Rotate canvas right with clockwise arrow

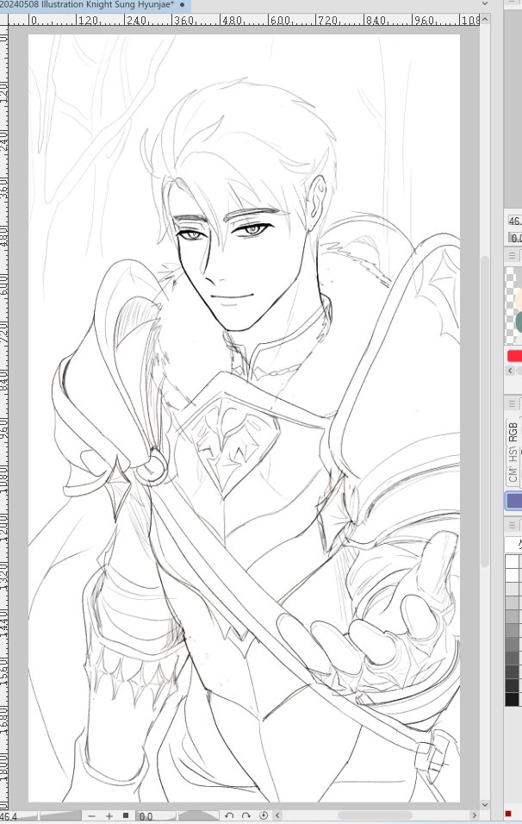pos(245,815)
